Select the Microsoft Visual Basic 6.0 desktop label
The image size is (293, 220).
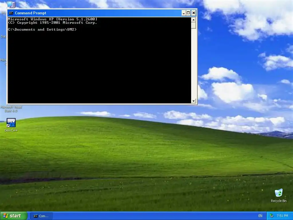11,109
